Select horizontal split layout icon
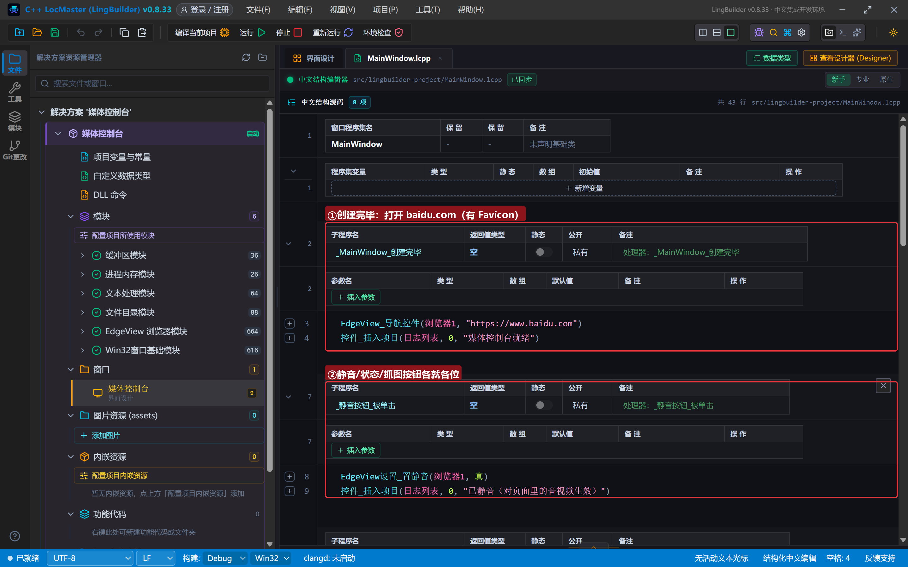Viewport: 908px width, 567px height. [x=716, y=33]
